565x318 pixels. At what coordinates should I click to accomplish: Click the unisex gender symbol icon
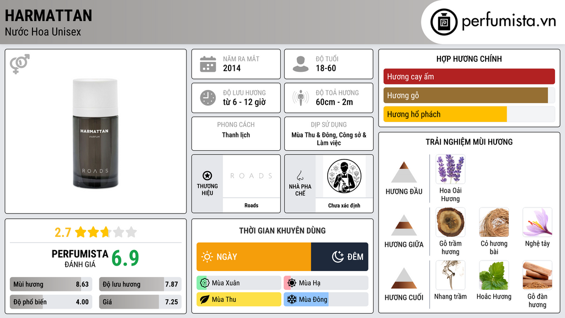click(x=20, y=64)
